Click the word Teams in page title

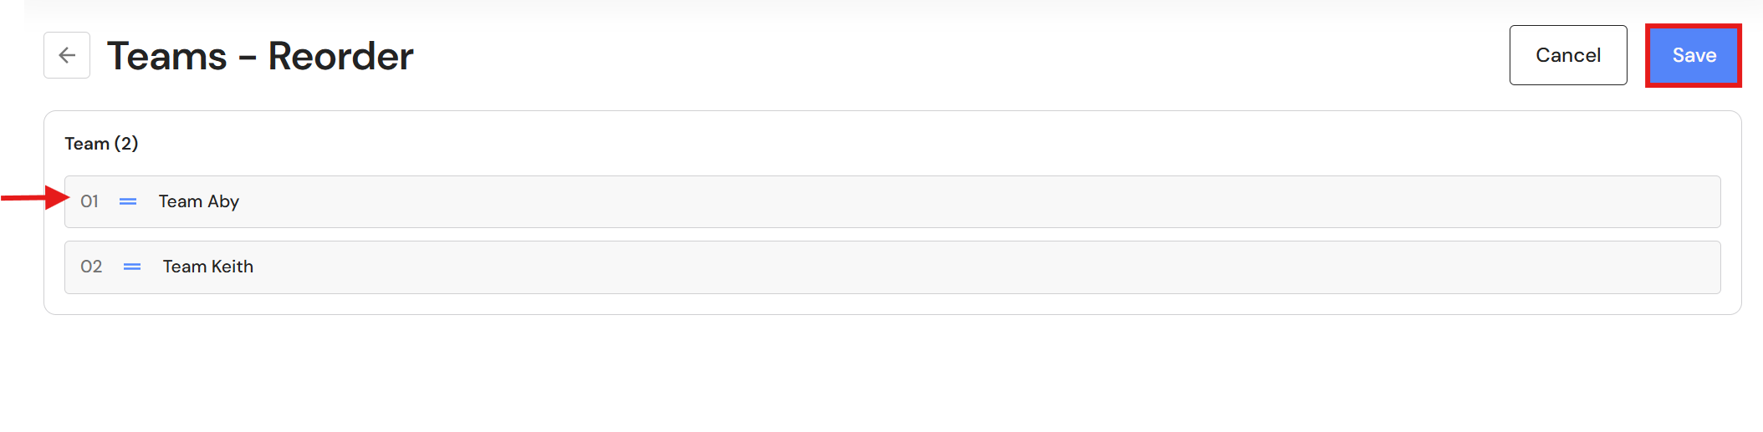click(167, 56)
